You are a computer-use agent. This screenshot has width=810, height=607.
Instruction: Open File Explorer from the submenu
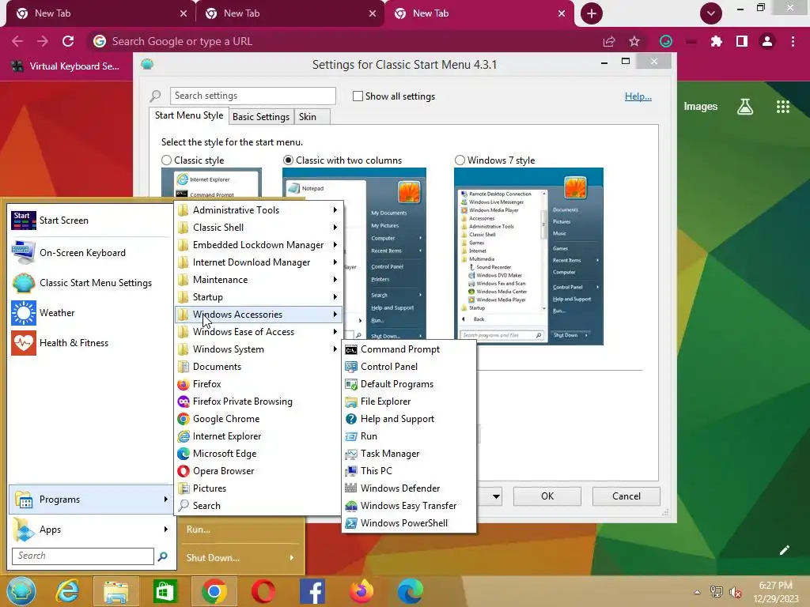pos(408,402)
